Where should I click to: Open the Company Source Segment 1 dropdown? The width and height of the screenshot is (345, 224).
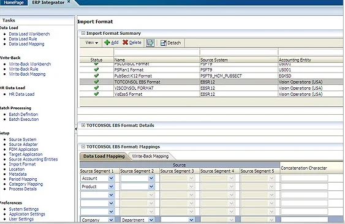coord(112,220)
